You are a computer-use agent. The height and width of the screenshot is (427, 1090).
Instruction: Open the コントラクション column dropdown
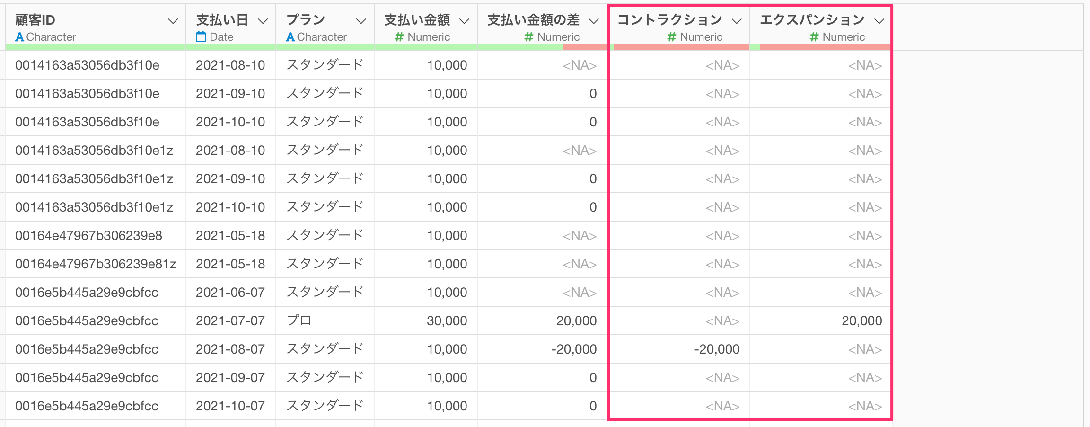tap(737, 21)
